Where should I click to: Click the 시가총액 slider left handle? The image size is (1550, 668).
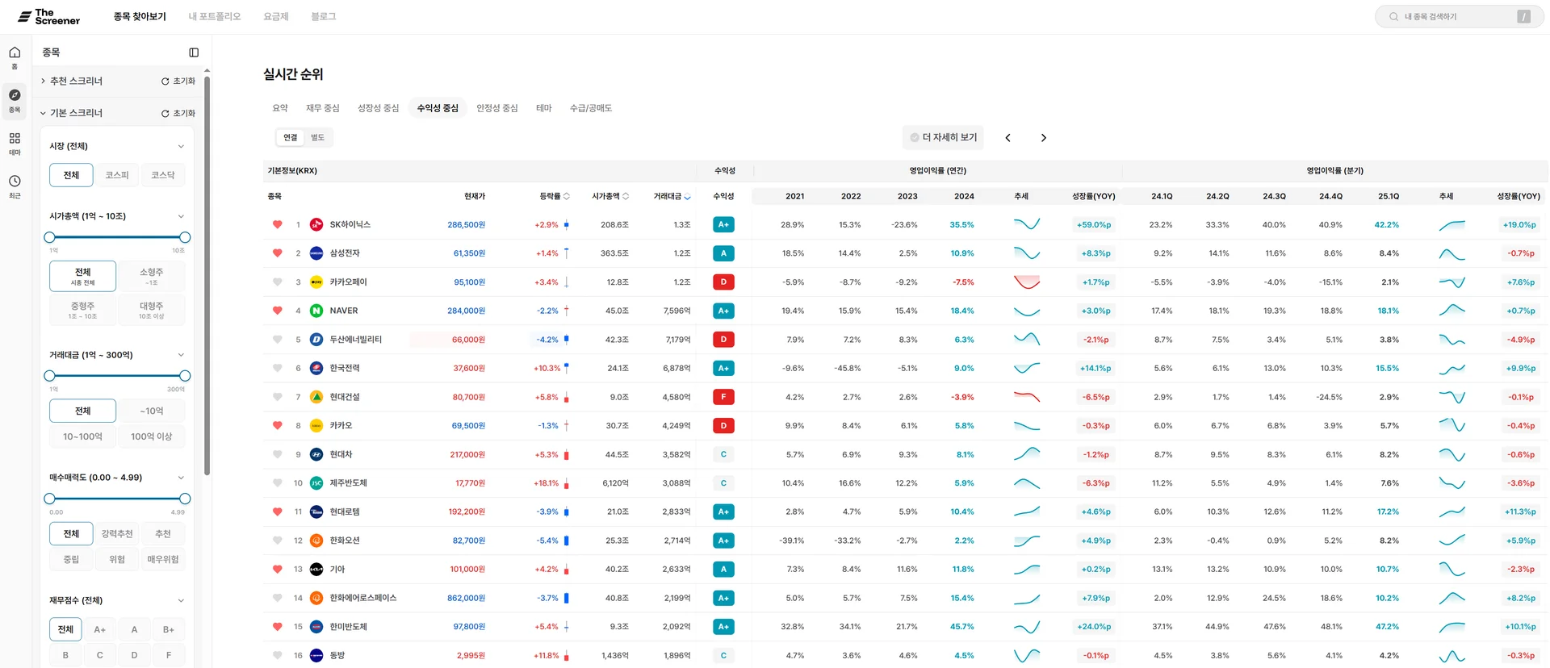tap(50, 237)
